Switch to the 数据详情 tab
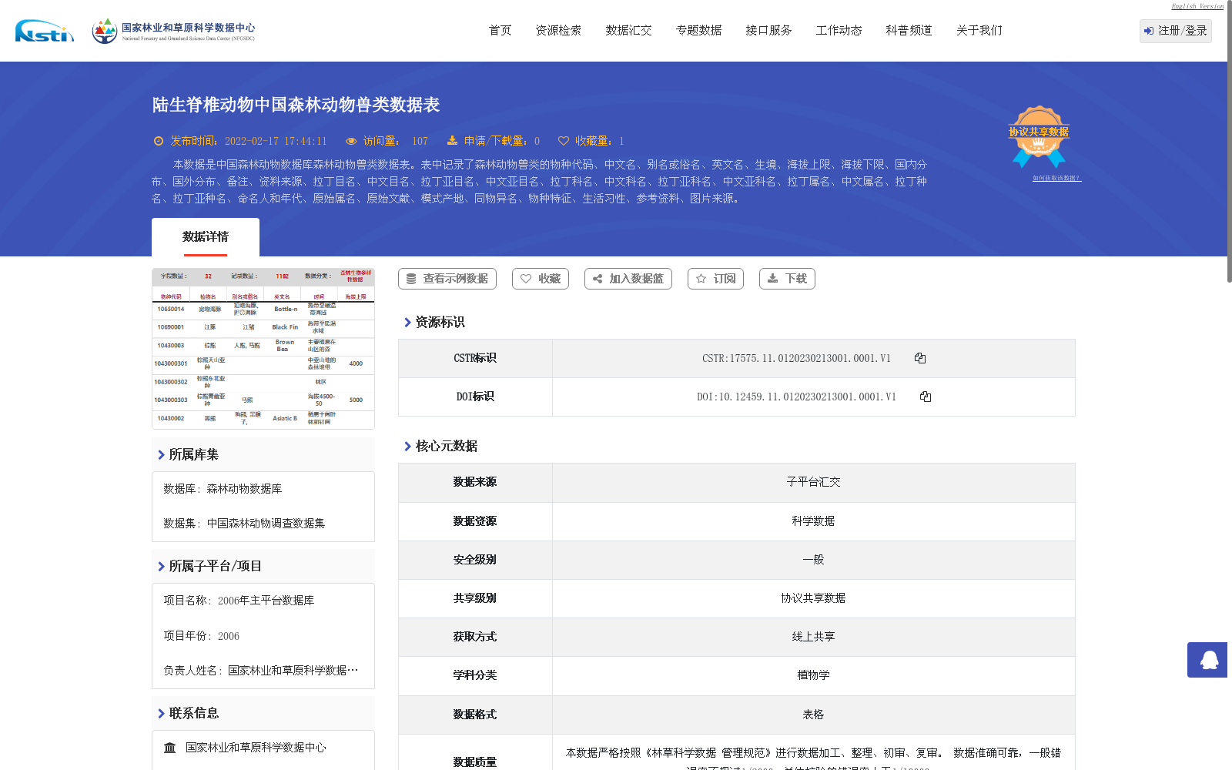 [206, 237]
